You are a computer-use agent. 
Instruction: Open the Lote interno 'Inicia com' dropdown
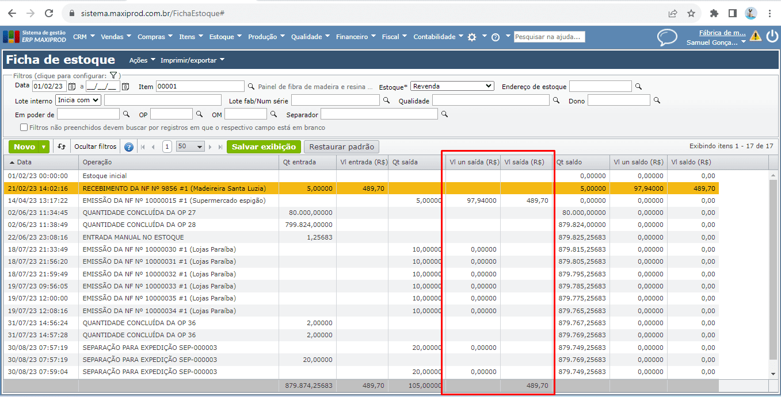[78, 100]
